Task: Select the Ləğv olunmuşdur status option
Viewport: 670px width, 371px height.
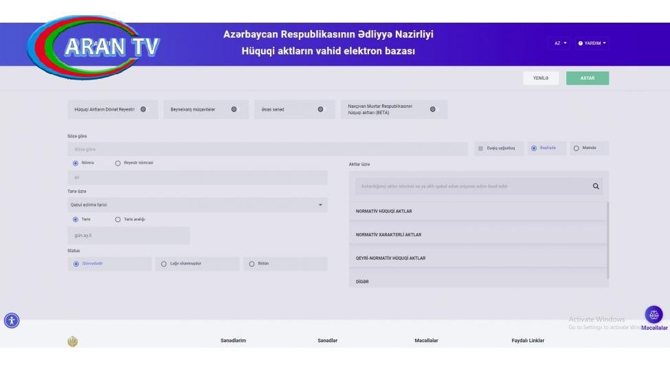Action: point(164,264)
